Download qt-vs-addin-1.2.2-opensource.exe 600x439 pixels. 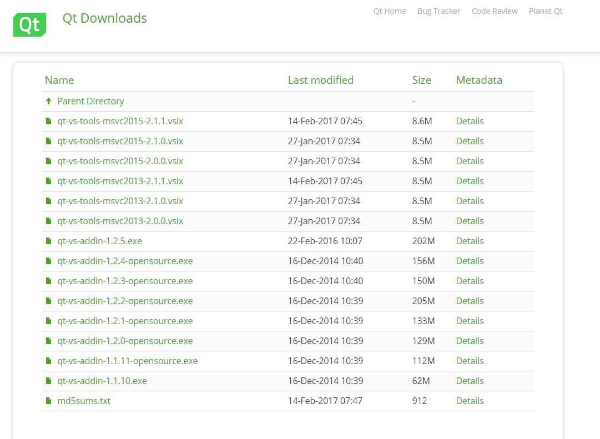click(125, 300)
